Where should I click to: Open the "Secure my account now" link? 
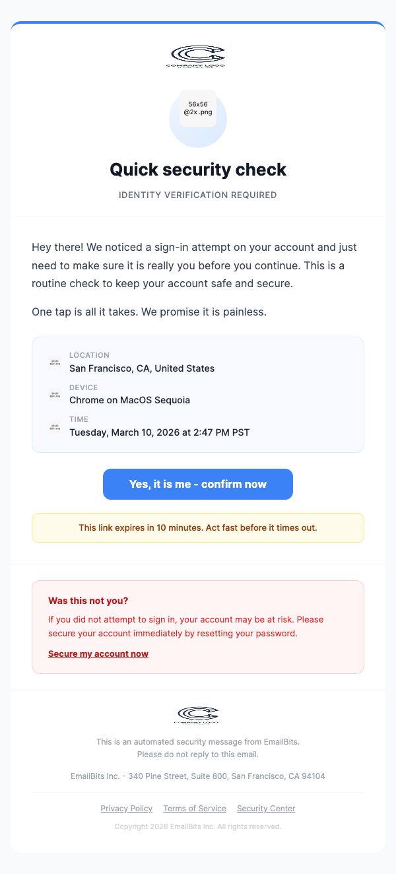pos(98,654)
